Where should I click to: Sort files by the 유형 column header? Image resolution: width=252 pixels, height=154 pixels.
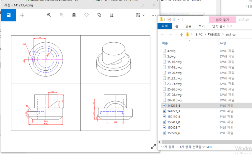tap(223, 43)
